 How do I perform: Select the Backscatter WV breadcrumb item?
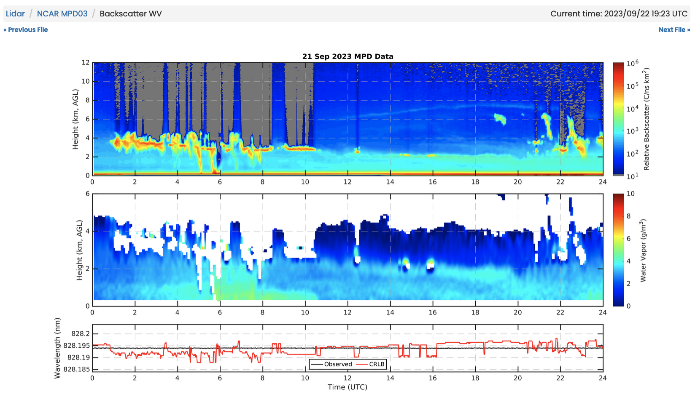pyautogui.click(x=130, y=13)
